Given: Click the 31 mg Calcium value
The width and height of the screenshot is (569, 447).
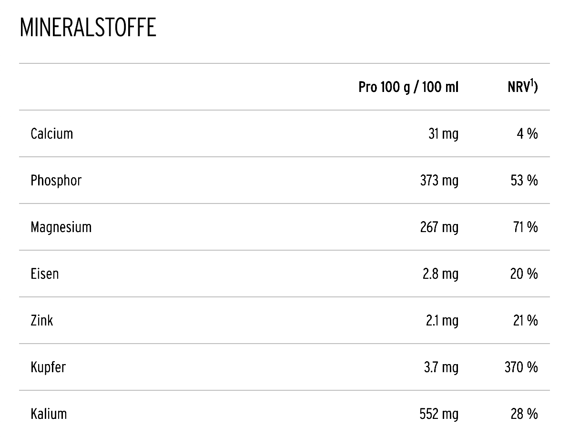Looking at the screenshot, I should 443,134.
